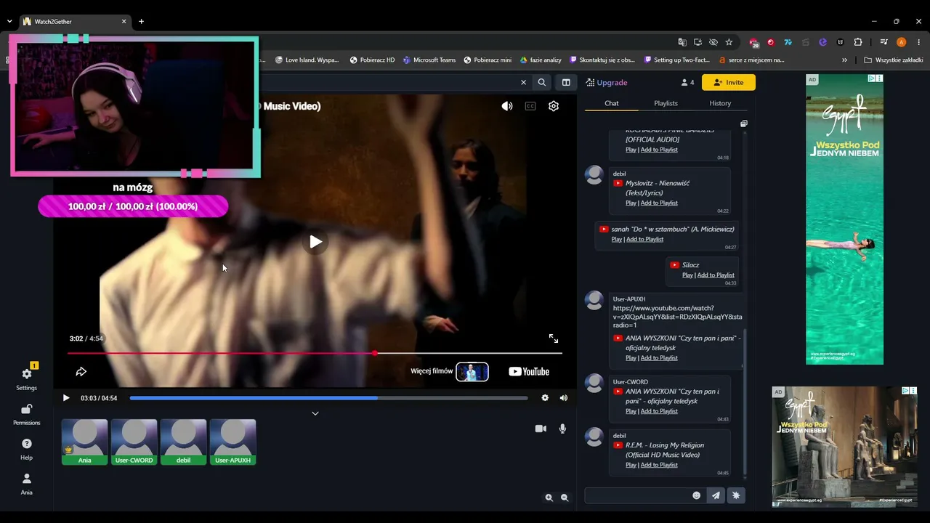Click the Upgrade link
Screen dimensions: 930x523
pyautogui.click(x=607, y=83)
